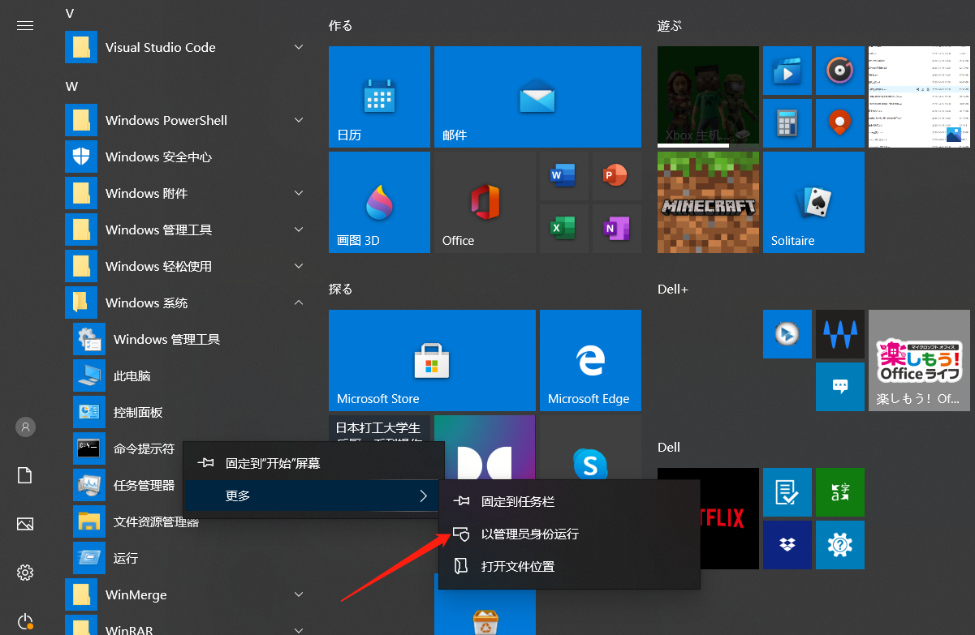The width and height of the screenshot is (975, 635).
Task: Click the 命令提示符 icon
Action: click(88, 448)
